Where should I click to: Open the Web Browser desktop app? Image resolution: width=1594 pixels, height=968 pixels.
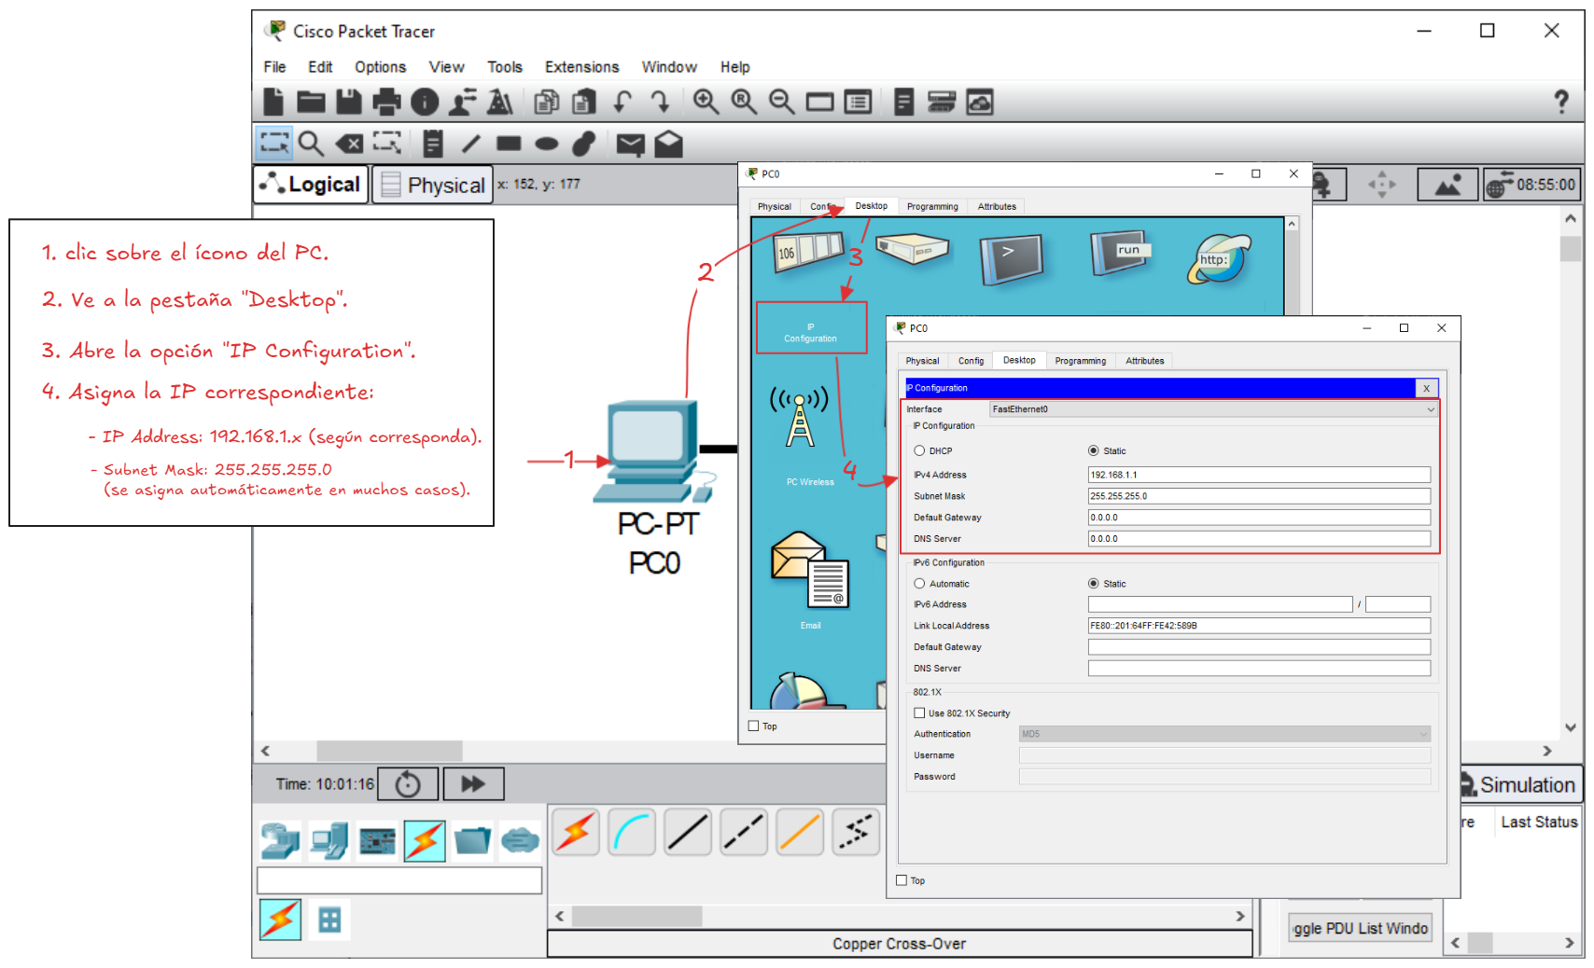(1218, 257)
